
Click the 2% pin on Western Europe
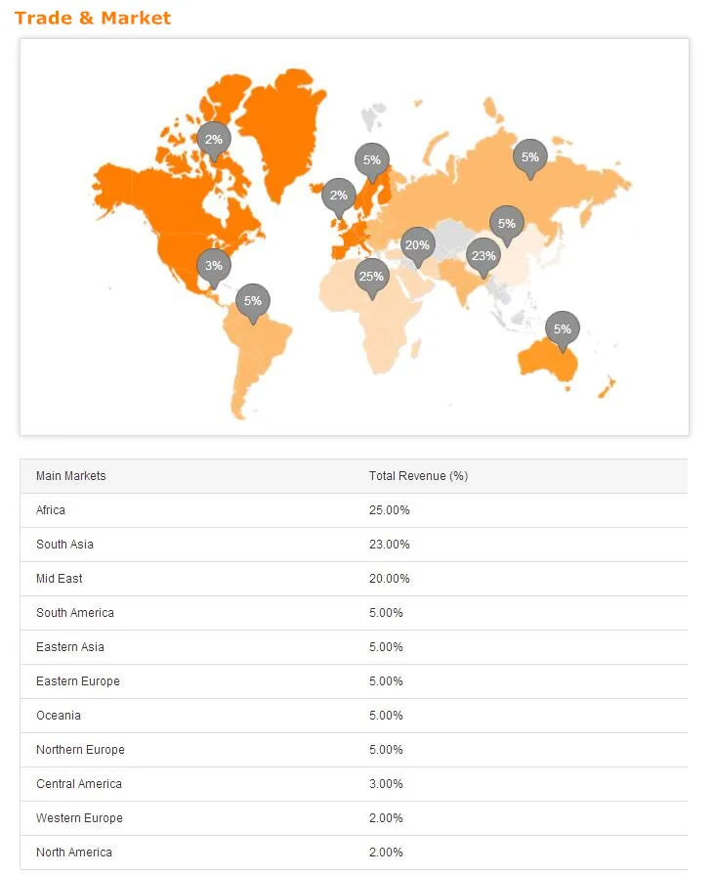click(x=338, y=196)
